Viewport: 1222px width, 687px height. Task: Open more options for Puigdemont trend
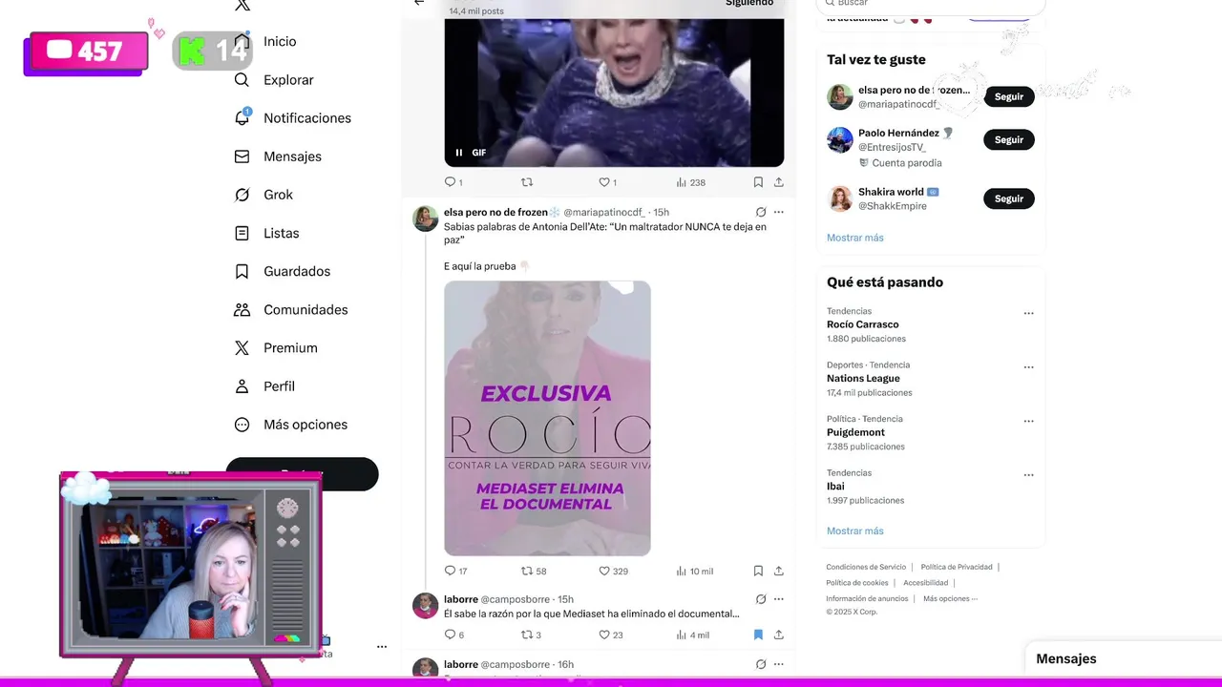point(1028,421)
